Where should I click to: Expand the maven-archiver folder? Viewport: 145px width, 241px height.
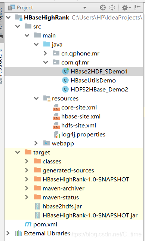tap(27, 189)
